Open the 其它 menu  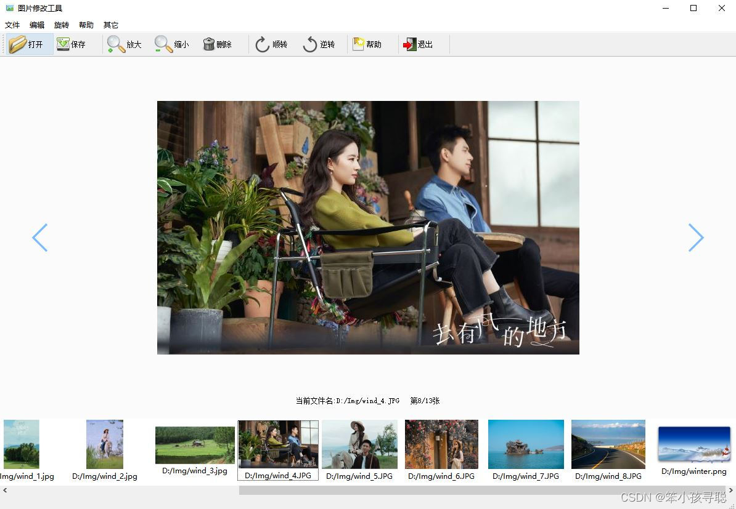[x=111, y=25]
